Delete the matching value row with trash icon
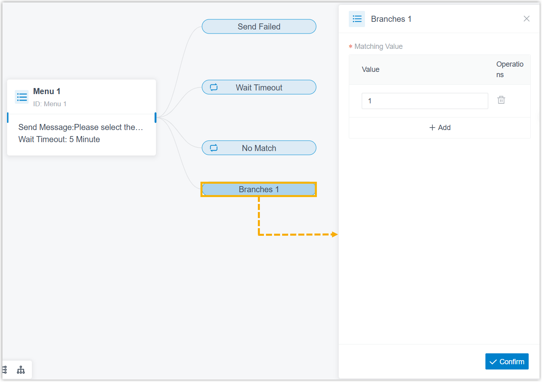Screen dimensions: 542x382 pos(501,100)
